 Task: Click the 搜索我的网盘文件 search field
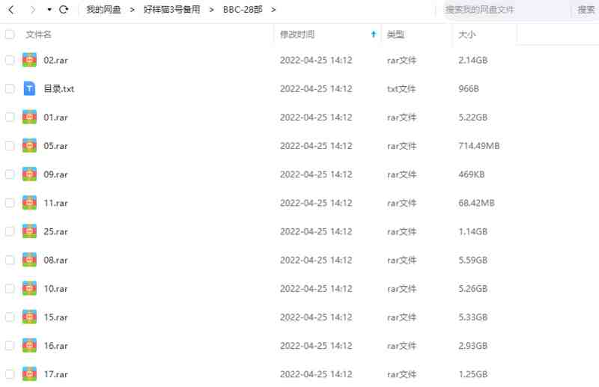502,10
